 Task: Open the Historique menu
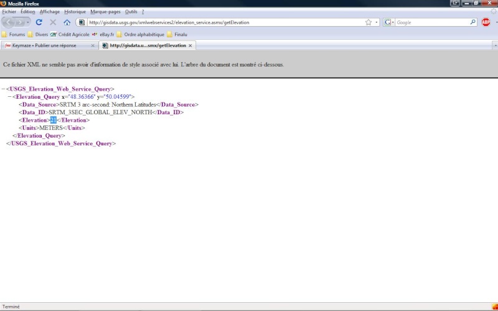pyautogui.click(x=75, y=12)
